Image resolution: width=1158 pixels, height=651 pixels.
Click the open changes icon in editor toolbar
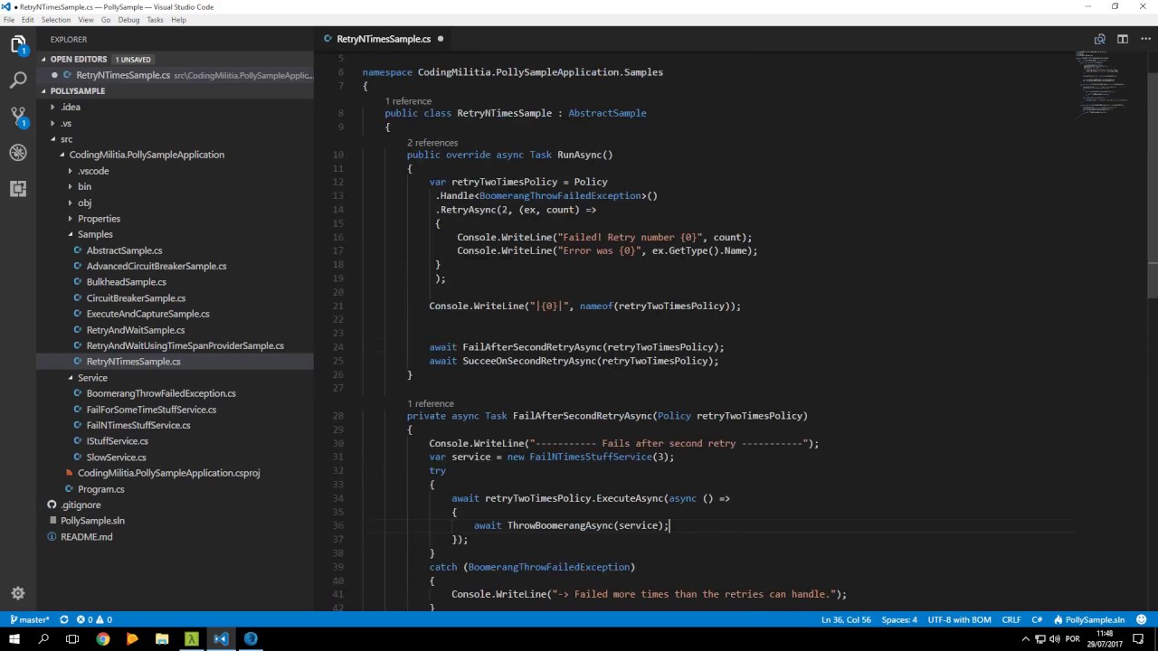(1099, 39)
